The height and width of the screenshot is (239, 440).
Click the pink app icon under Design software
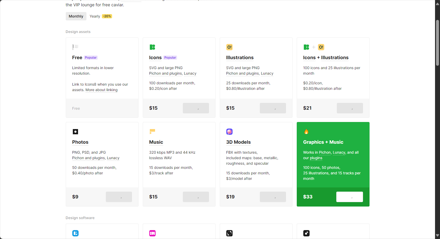[x=152, y=233]
